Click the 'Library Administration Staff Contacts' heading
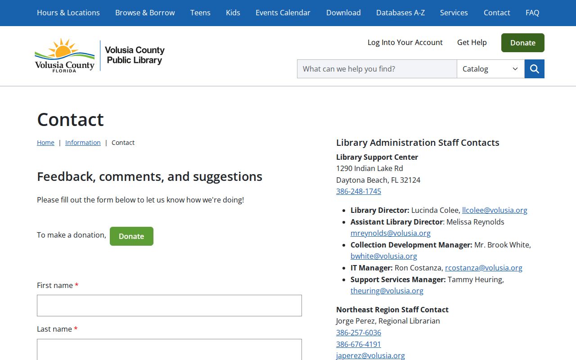The height and width of the screenshot is (360, 576). (418, 143)
